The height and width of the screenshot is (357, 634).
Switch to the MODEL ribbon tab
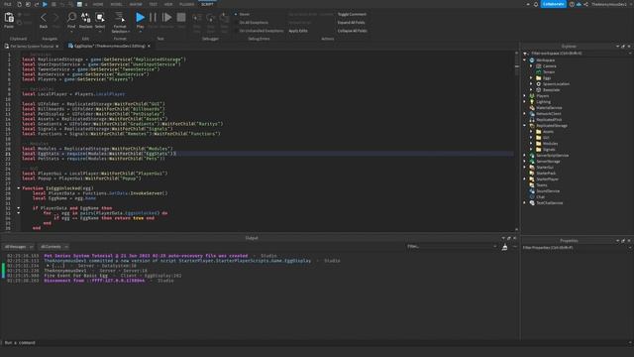point(117,4)
